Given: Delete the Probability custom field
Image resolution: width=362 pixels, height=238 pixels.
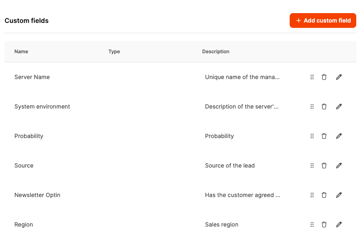Looking at the screenshot, I should [x=324, y=136].
